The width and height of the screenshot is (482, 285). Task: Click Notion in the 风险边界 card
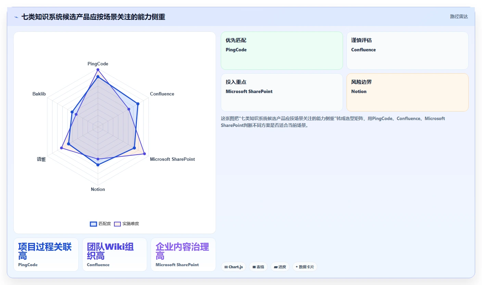(359, 92)
